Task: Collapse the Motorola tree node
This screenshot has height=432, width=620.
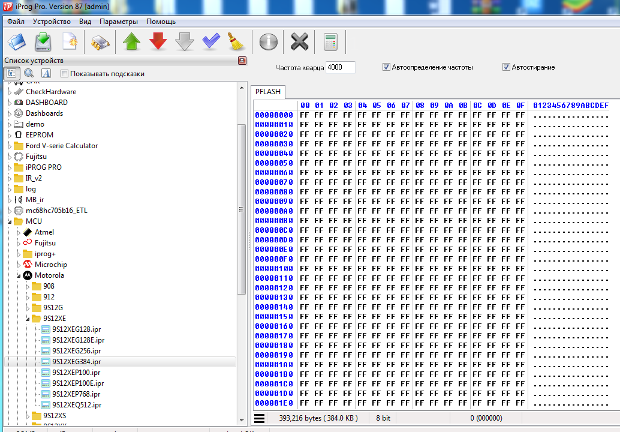Action: (19, 276)
